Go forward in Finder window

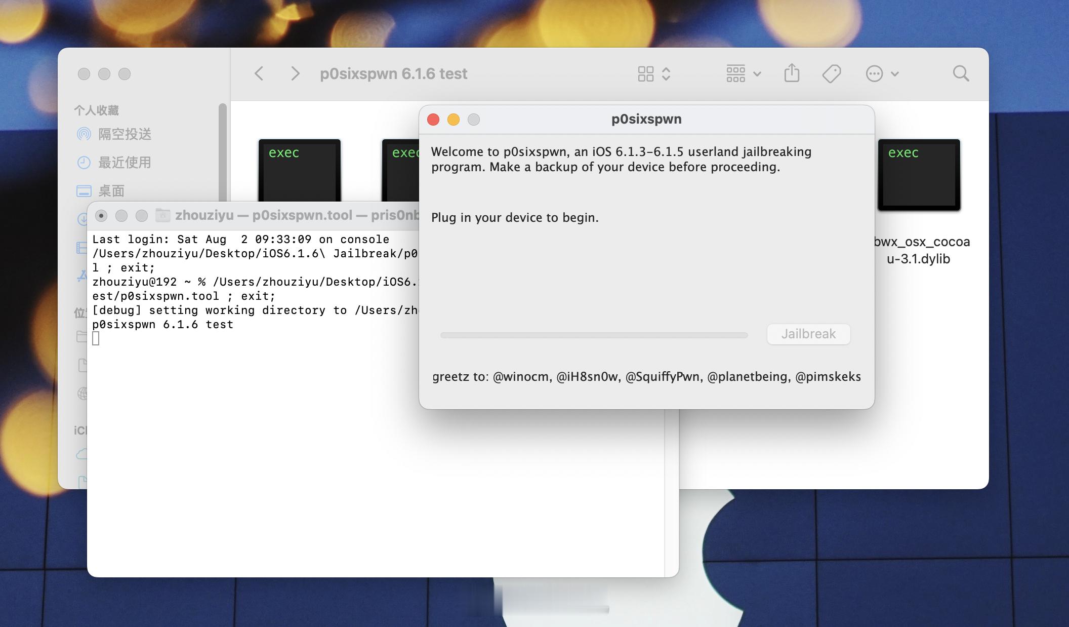296,74
